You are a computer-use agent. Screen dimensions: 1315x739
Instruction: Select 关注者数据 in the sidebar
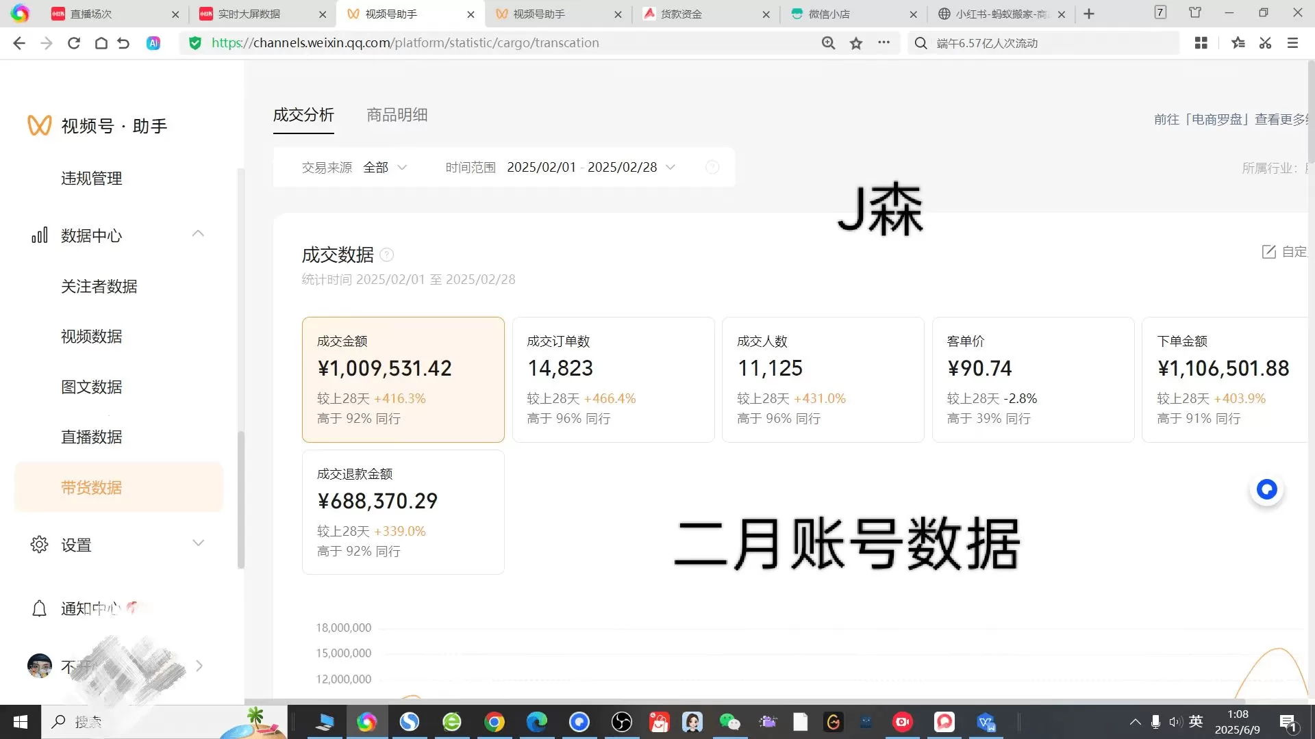[99, 286]
